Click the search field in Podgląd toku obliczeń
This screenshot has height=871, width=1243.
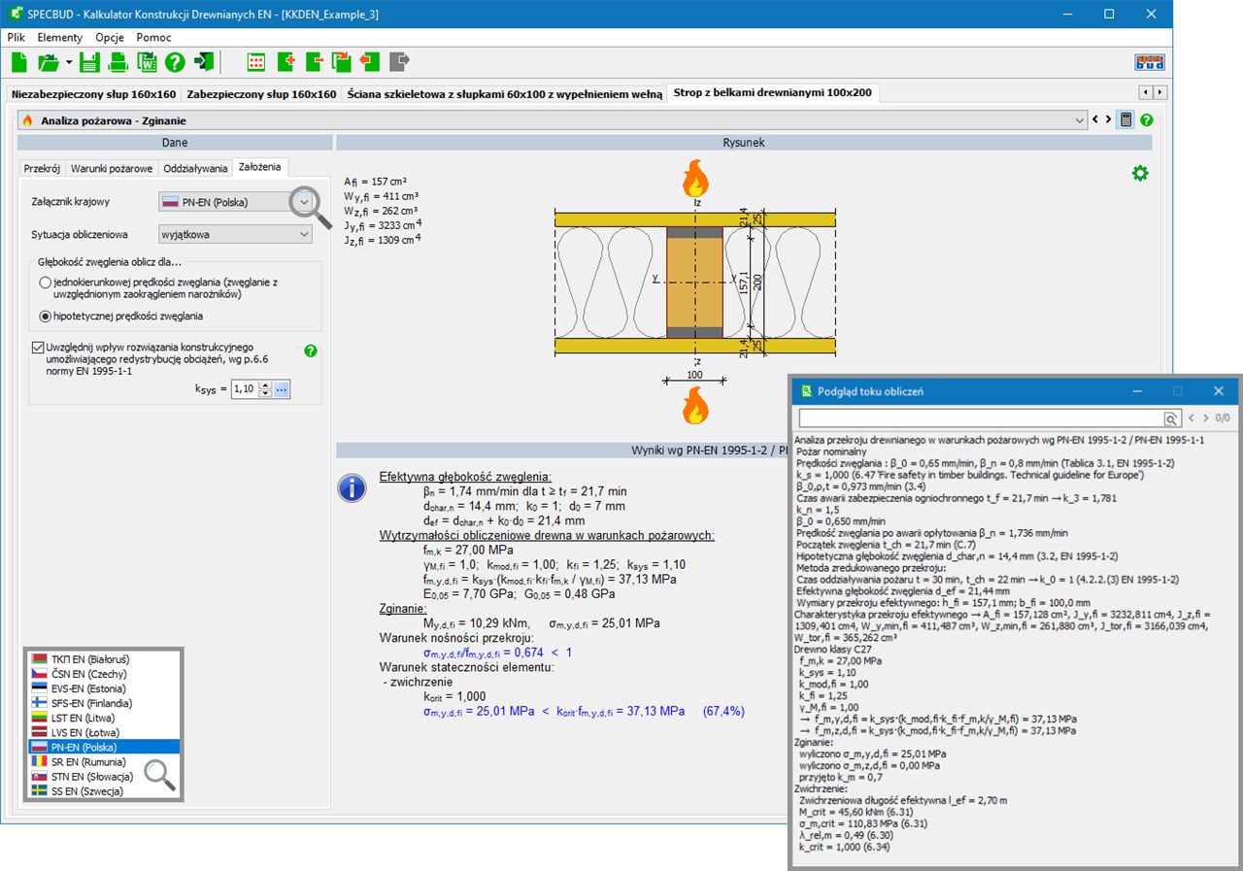point(980,418)
